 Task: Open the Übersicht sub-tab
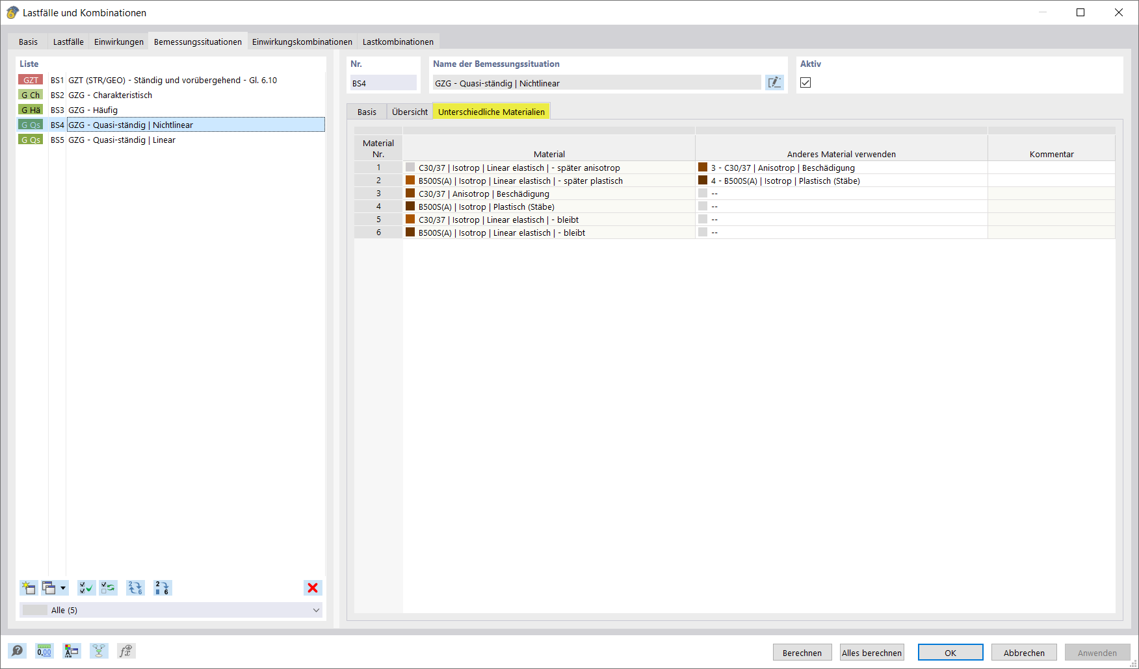[409, 111]
